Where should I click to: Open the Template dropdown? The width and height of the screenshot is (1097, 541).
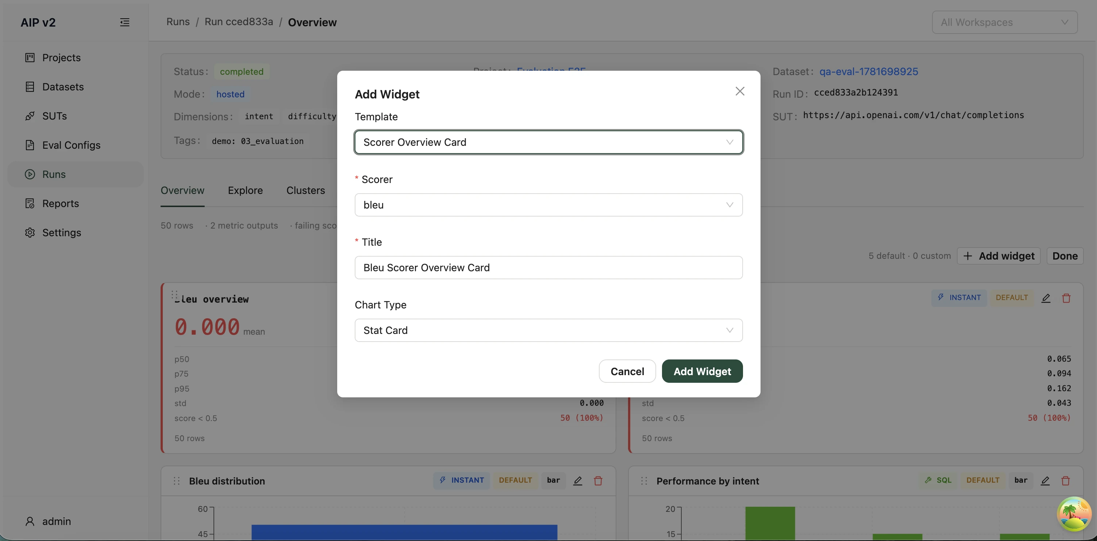click(548, 142)
